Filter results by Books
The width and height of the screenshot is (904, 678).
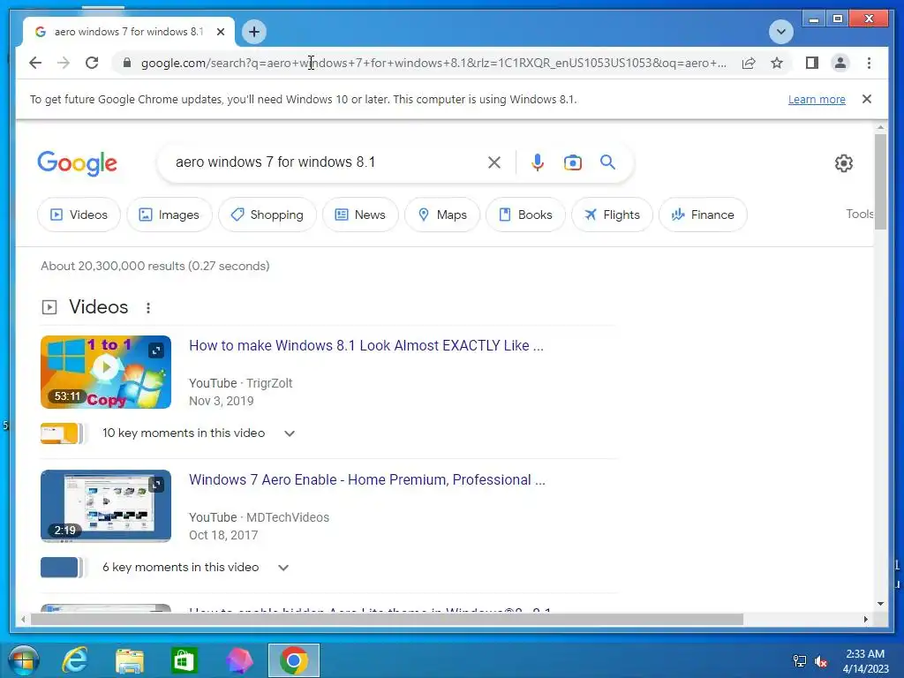pos(525,215)
